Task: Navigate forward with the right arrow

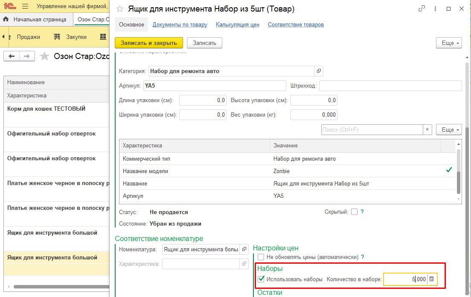Action: click(27, 56)
